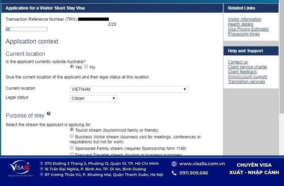
Task: Click the Related Links panel header
Action: coord(251,8)
